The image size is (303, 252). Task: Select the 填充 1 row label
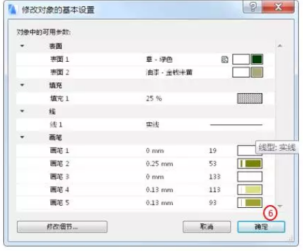coord(59,98)
